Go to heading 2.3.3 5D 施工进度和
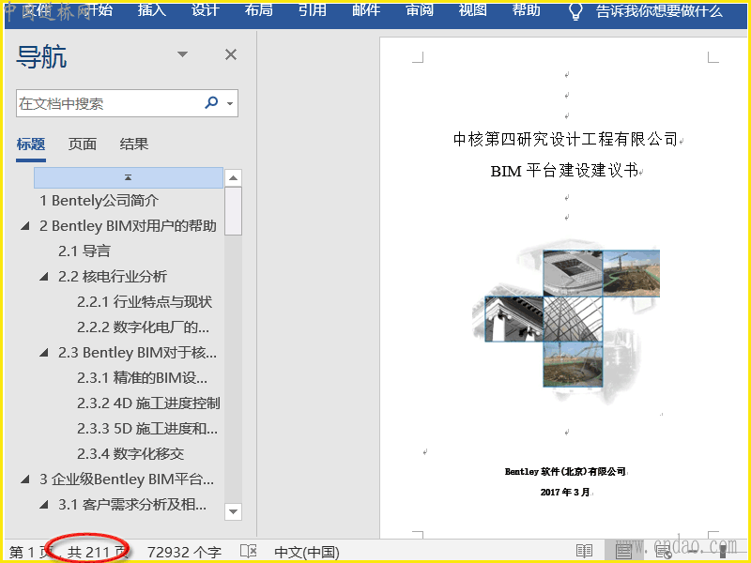This screenshot has height=563, width=751. tap(147, 429)
